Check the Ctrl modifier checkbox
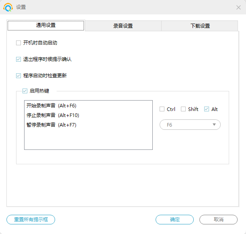 [x=162, y=109]
